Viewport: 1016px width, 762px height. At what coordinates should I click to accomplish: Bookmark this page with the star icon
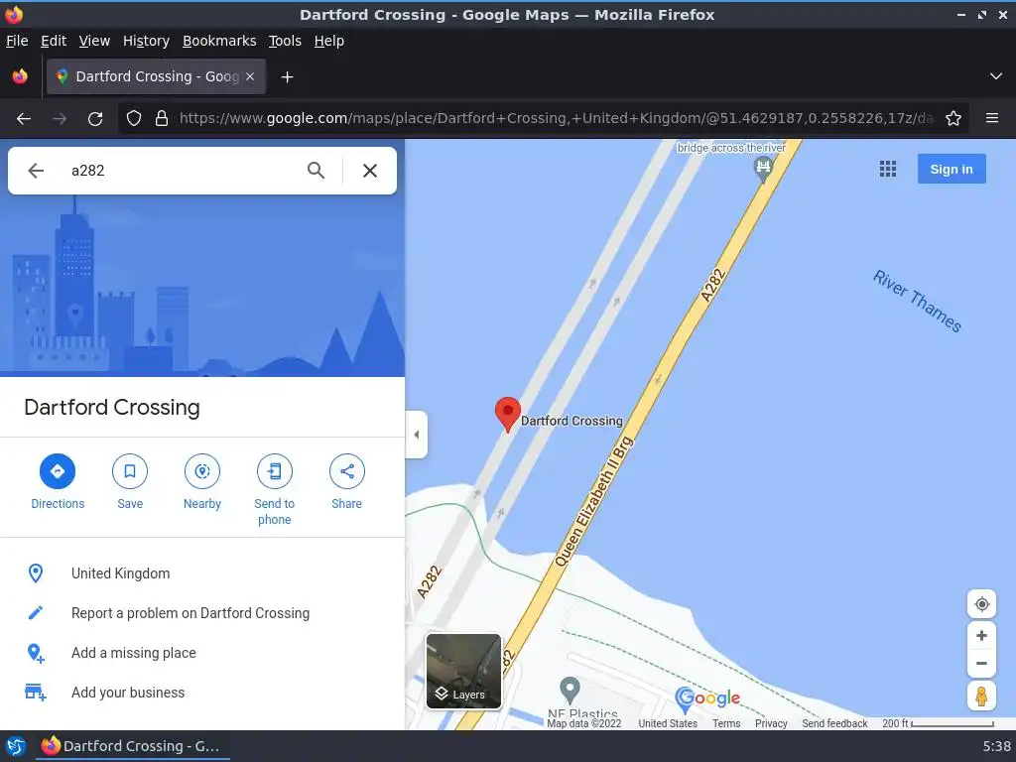[x=953, y=119]
